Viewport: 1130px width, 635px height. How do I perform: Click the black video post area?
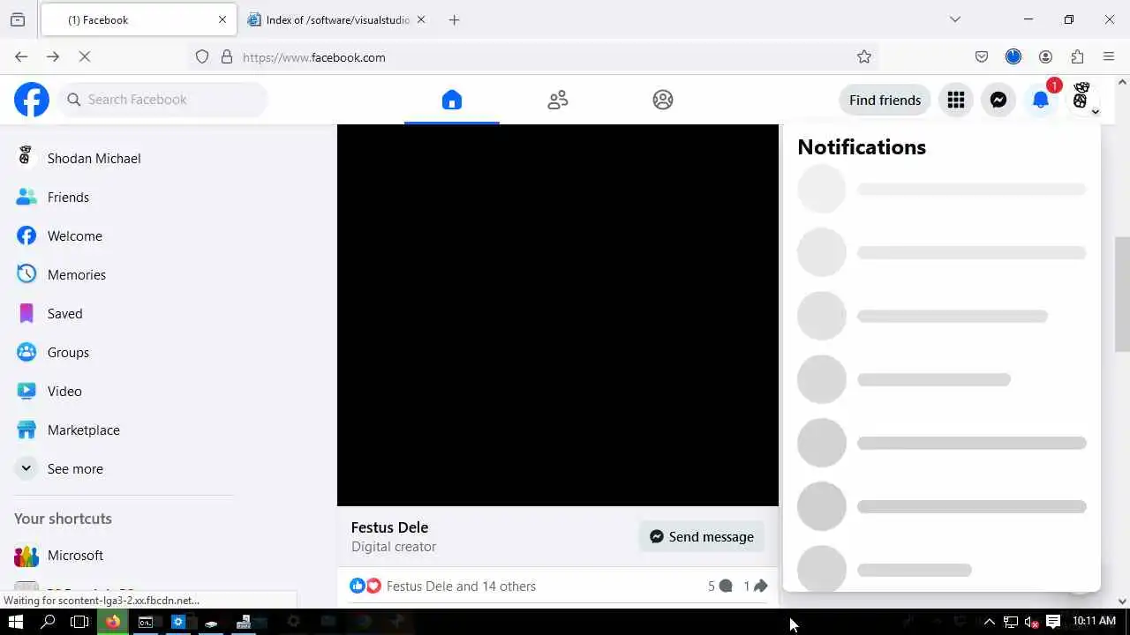[x=558, y=315]
